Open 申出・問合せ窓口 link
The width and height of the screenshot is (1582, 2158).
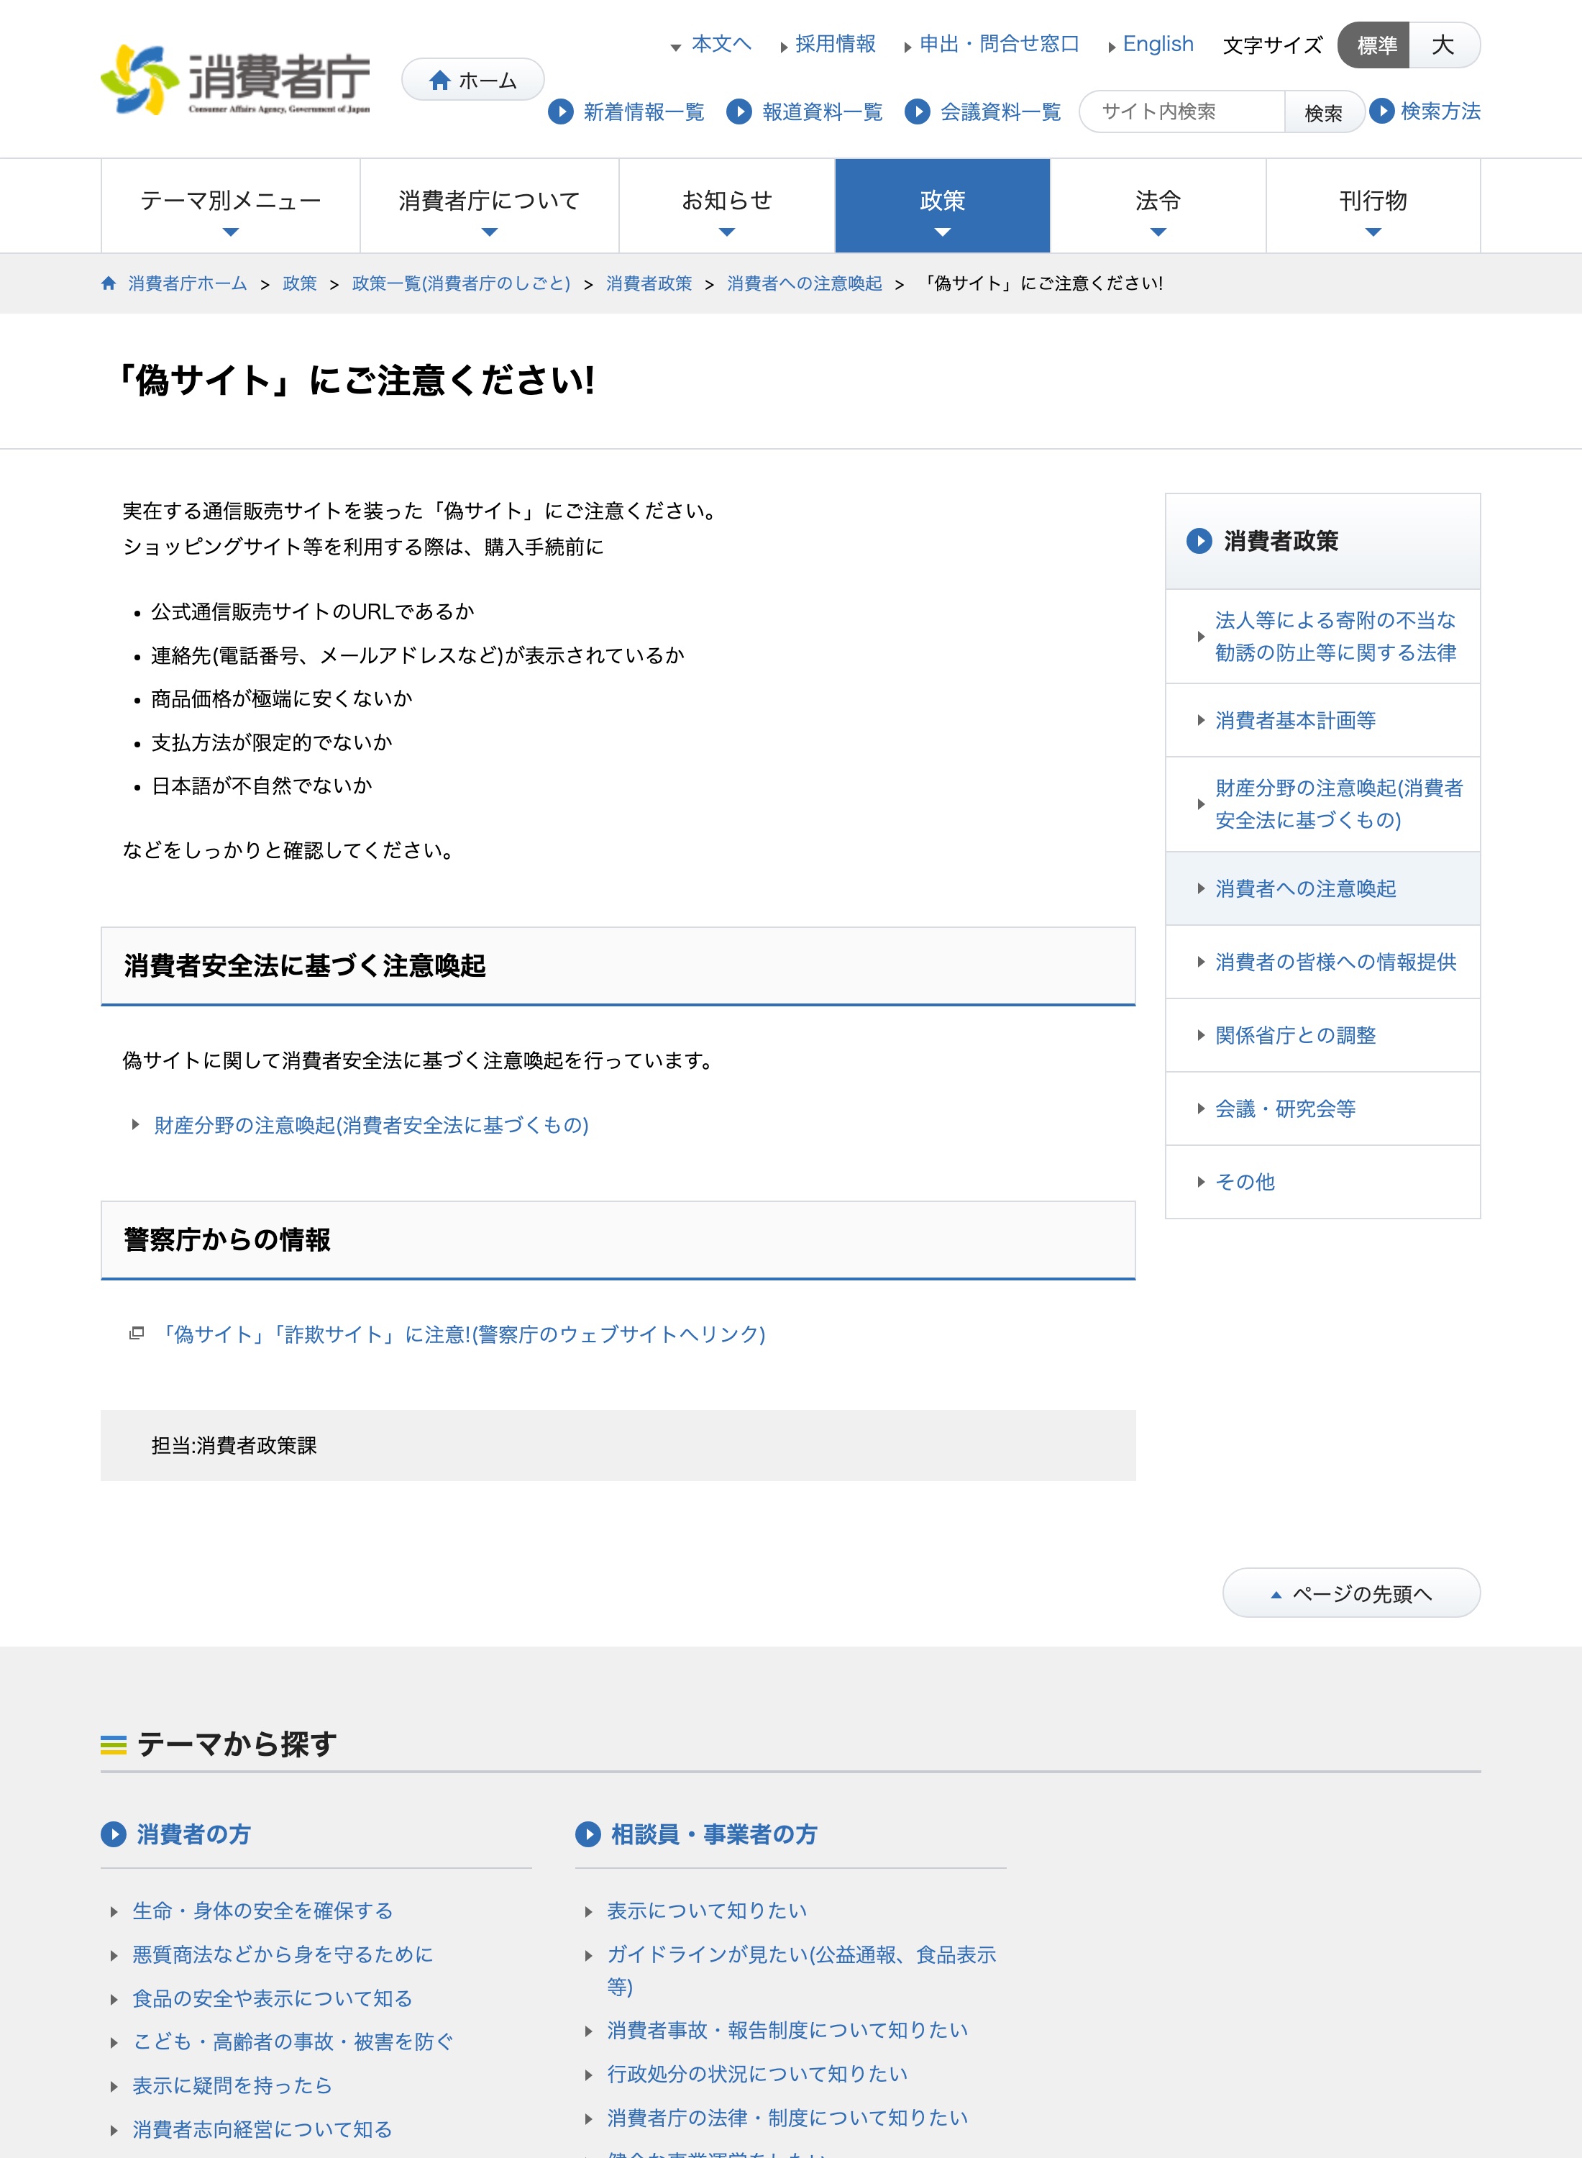point(999,44)
